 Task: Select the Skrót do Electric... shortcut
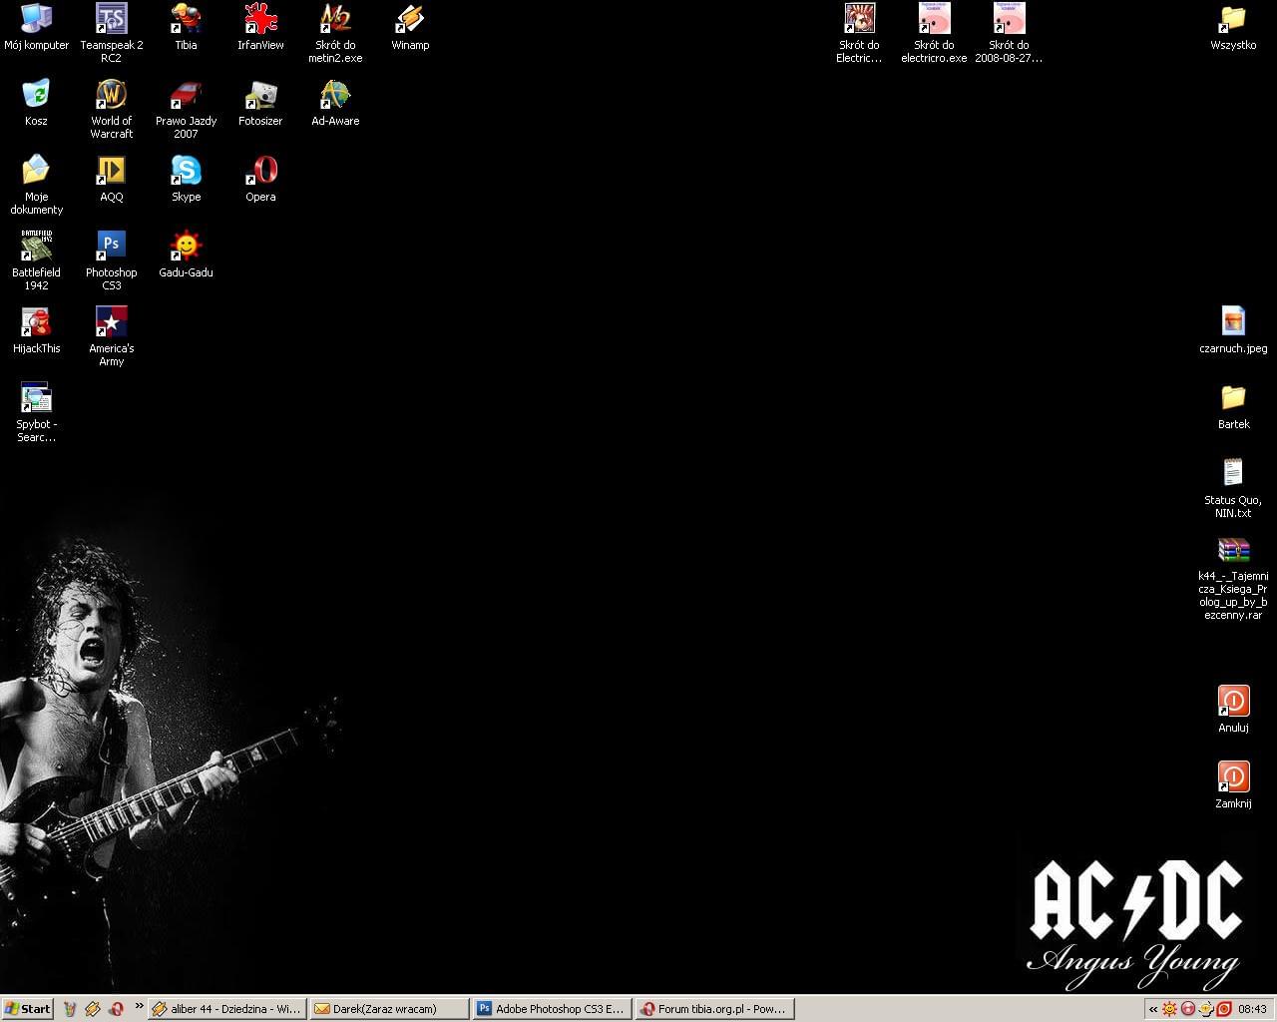(859, 33)
